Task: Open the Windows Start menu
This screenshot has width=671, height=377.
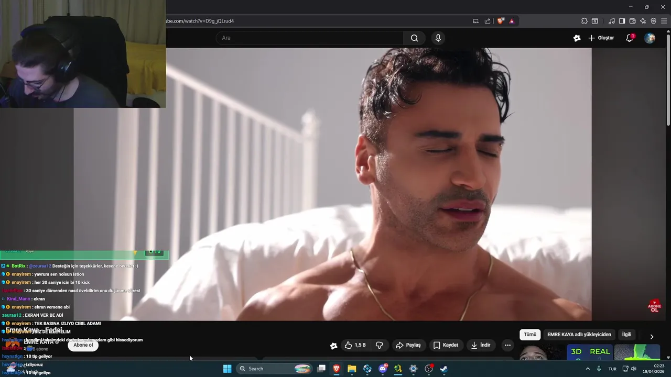Action: [227, 369]
